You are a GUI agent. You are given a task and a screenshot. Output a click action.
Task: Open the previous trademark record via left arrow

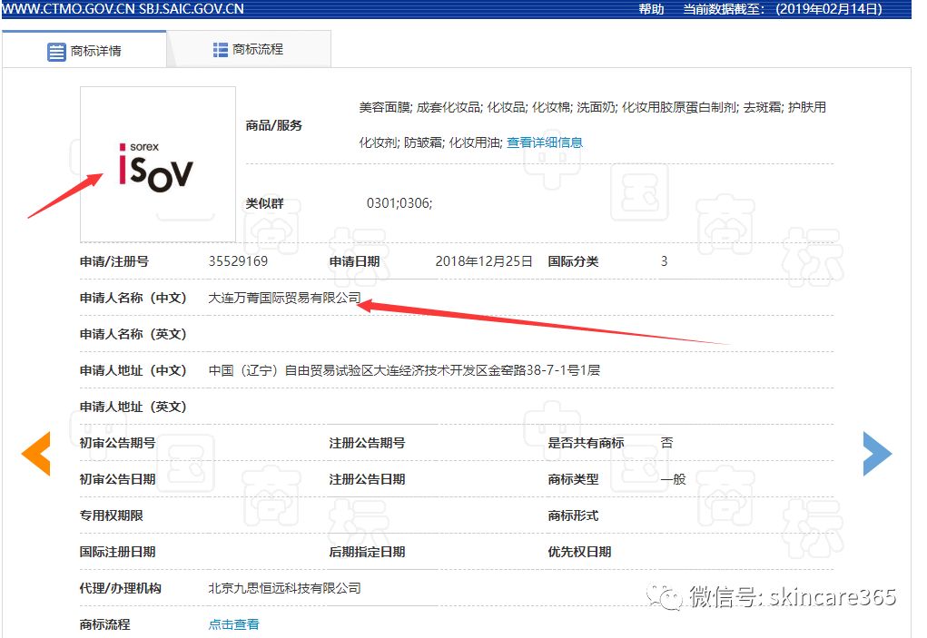tap(37, 454)
